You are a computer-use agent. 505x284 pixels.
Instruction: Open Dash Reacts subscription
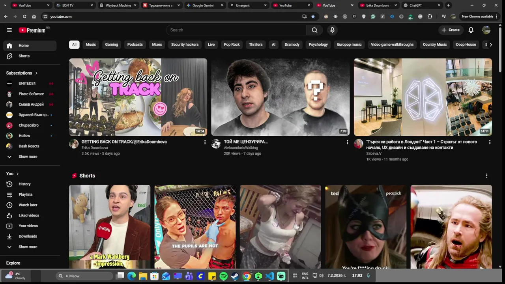(30, 146)
